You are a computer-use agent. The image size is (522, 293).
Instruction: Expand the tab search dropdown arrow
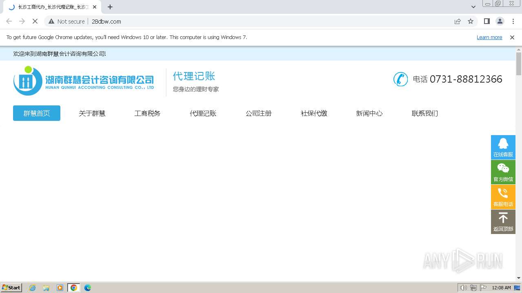click(473, 7)
